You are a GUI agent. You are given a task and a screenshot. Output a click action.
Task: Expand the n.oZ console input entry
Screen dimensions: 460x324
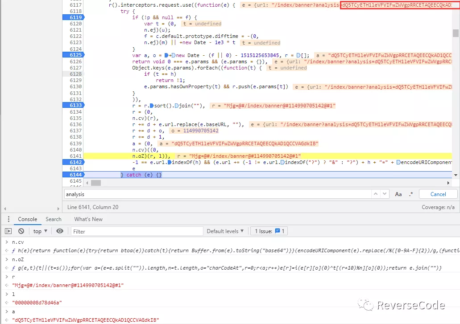point(6,259)
